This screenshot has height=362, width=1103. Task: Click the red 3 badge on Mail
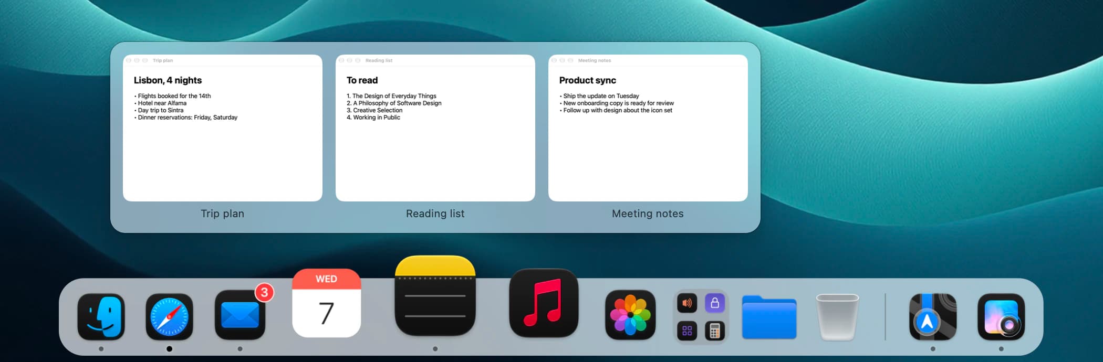[x=264, y=292]
